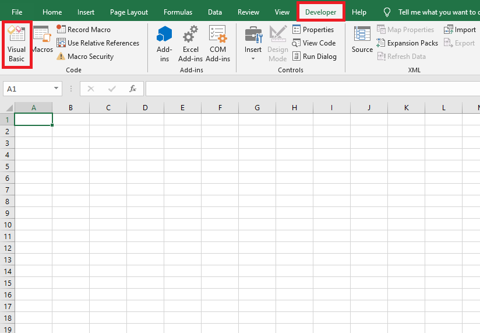Open the Macros dialog

pyautogui.click(x=43, y=40)
